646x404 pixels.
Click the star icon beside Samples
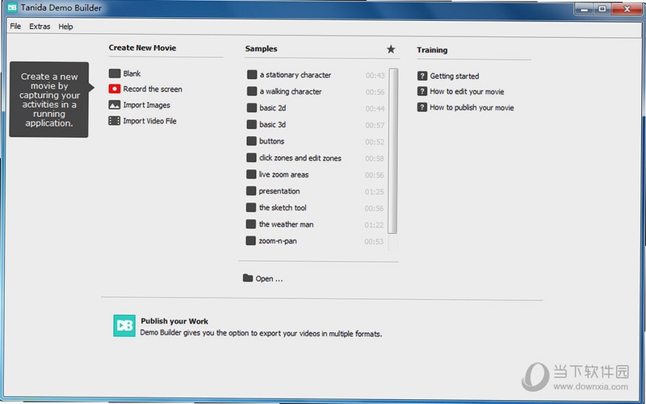pos(391,49)
